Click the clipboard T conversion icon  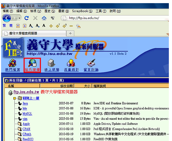18,26
